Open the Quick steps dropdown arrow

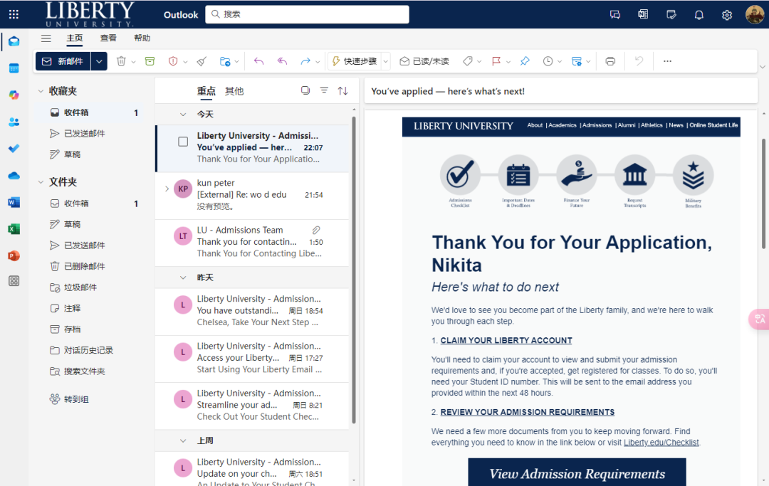[x=386, y=61]
